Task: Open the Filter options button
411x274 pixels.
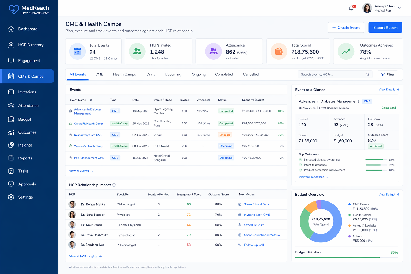Action: [387, 75]
